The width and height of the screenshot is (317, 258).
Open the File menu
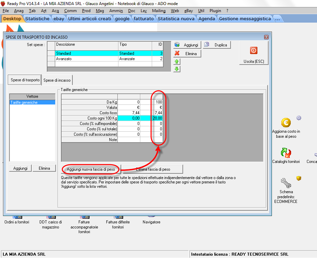click(6, 11)
